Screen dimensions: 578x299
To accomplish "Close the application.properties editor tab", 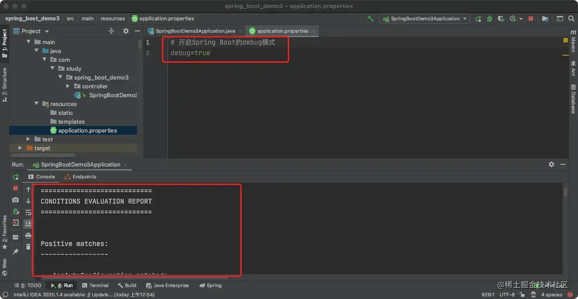I will pos(313,31).
